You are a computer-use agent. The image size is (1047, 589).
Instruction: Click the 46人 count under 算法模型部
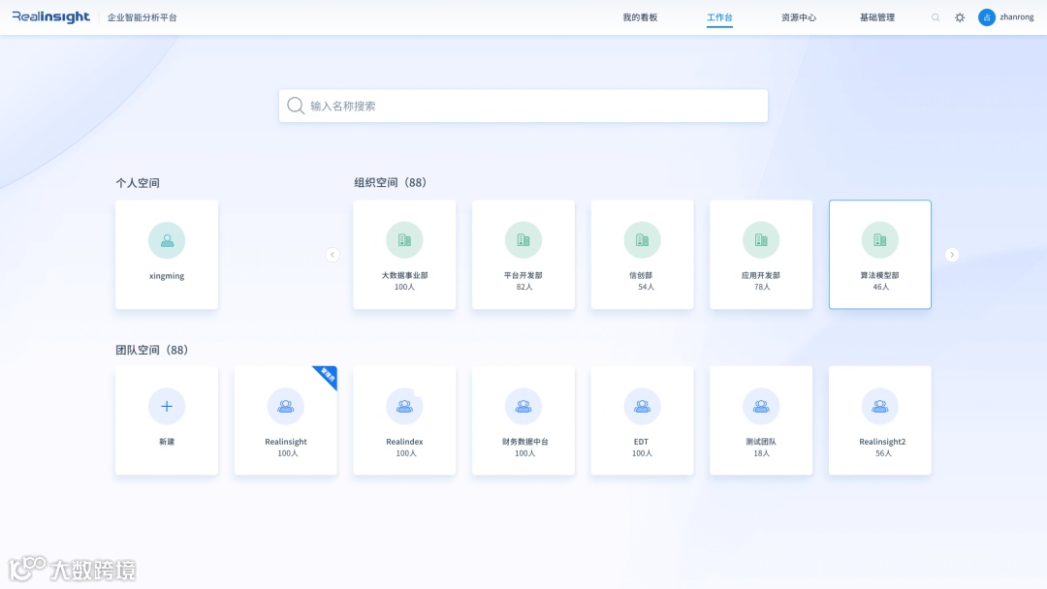pyautogui.click(x=880, y=287)
